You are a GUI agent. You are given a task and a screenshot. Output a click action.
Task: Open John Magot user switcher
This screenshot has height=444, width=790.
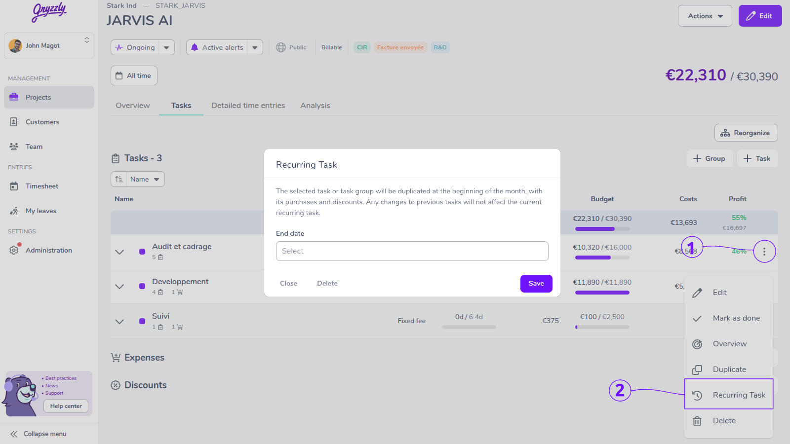[49, 46]
